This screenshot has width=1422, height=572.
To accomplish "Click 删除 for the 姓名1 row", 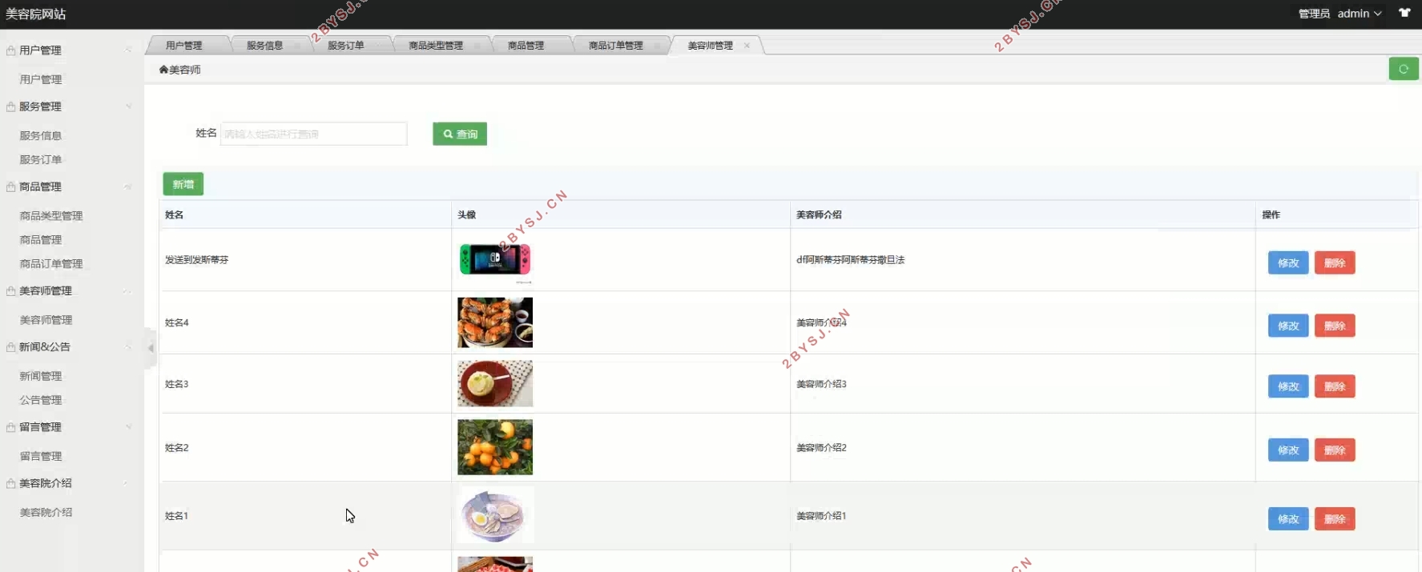I will click(x=1335, y=518).
